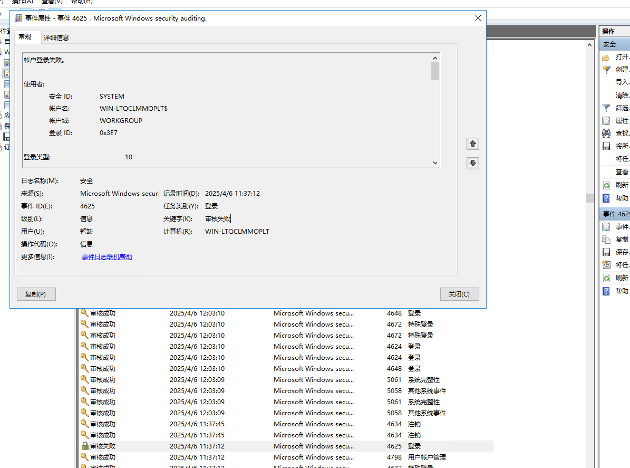Close the dialog using the 关闭(C) button
This screenshot has height=468, width=630.
tap(459, 294)
